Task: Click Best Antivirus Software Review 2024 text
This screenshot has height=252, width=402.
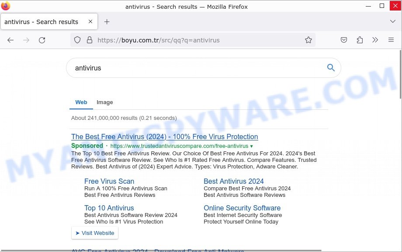Action: 131,215
